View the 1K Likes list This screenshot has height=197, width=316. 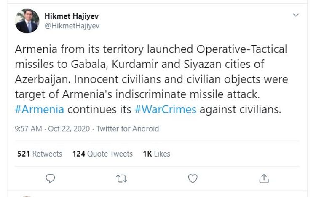(x=156, y=154)
